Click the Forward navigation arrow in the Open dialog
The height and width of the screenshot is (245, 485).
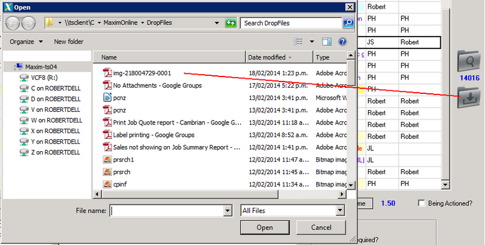tap(28, 23)
